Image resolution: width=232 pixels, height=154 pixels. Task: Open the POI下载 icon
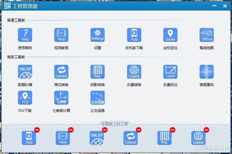click(x=25, y=97)
